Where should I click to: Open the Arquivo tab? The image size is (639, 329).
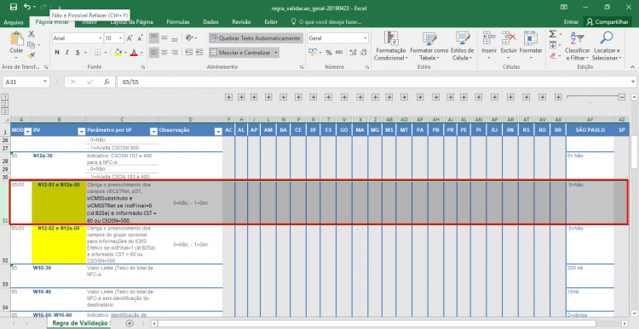14,22
